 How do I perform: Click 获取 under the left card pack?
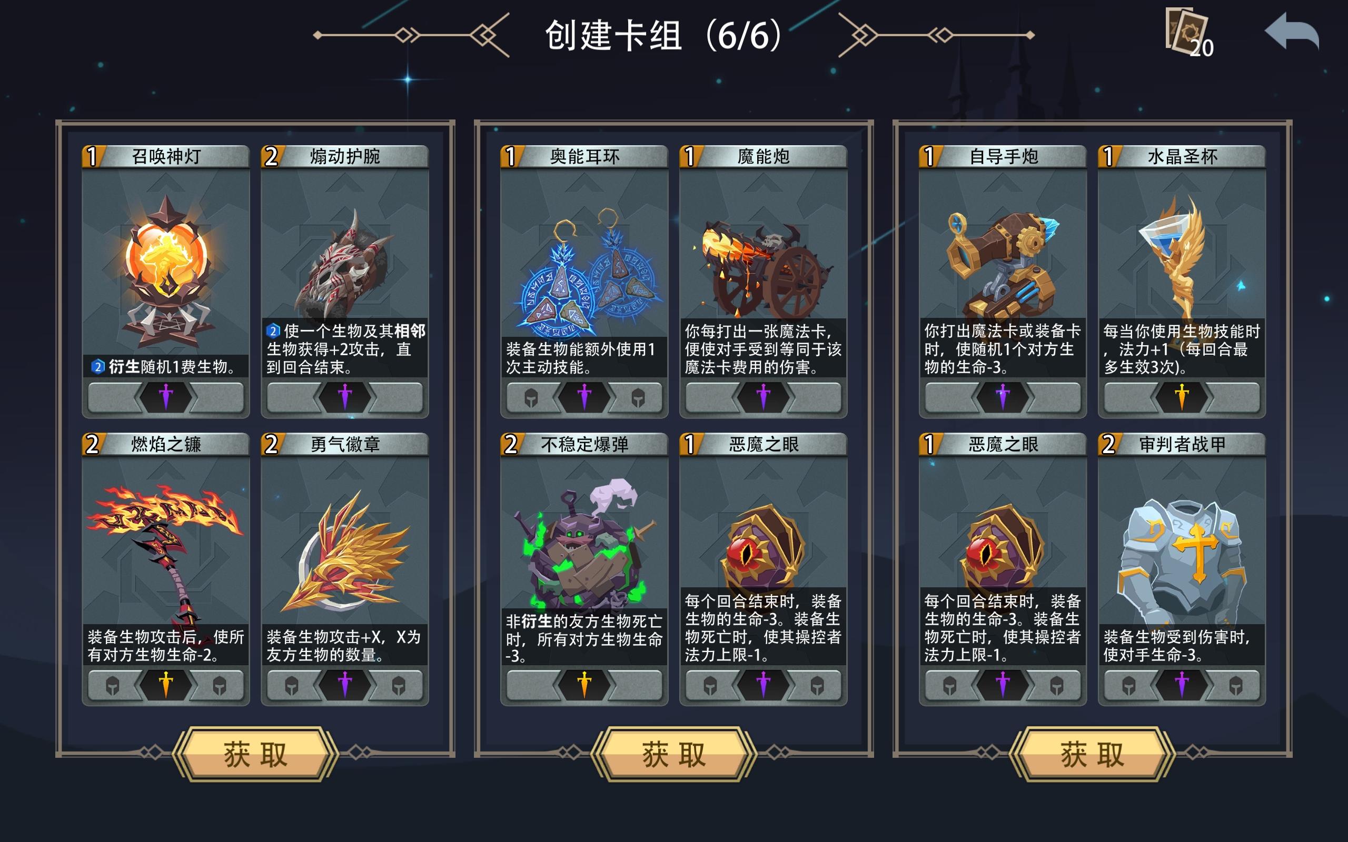(255, 755)
